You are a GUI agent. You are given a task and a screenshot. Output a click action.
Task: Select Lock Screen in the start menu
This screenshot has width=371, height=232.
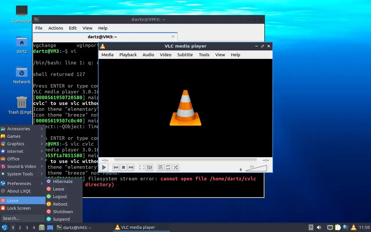pyautogui.click(x=23, y=208)
